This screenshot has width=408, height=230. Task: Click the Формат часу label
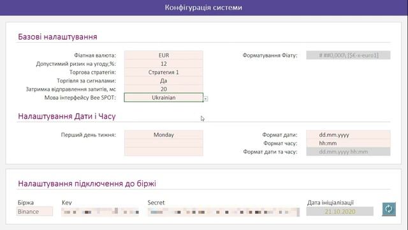point(280,143)
